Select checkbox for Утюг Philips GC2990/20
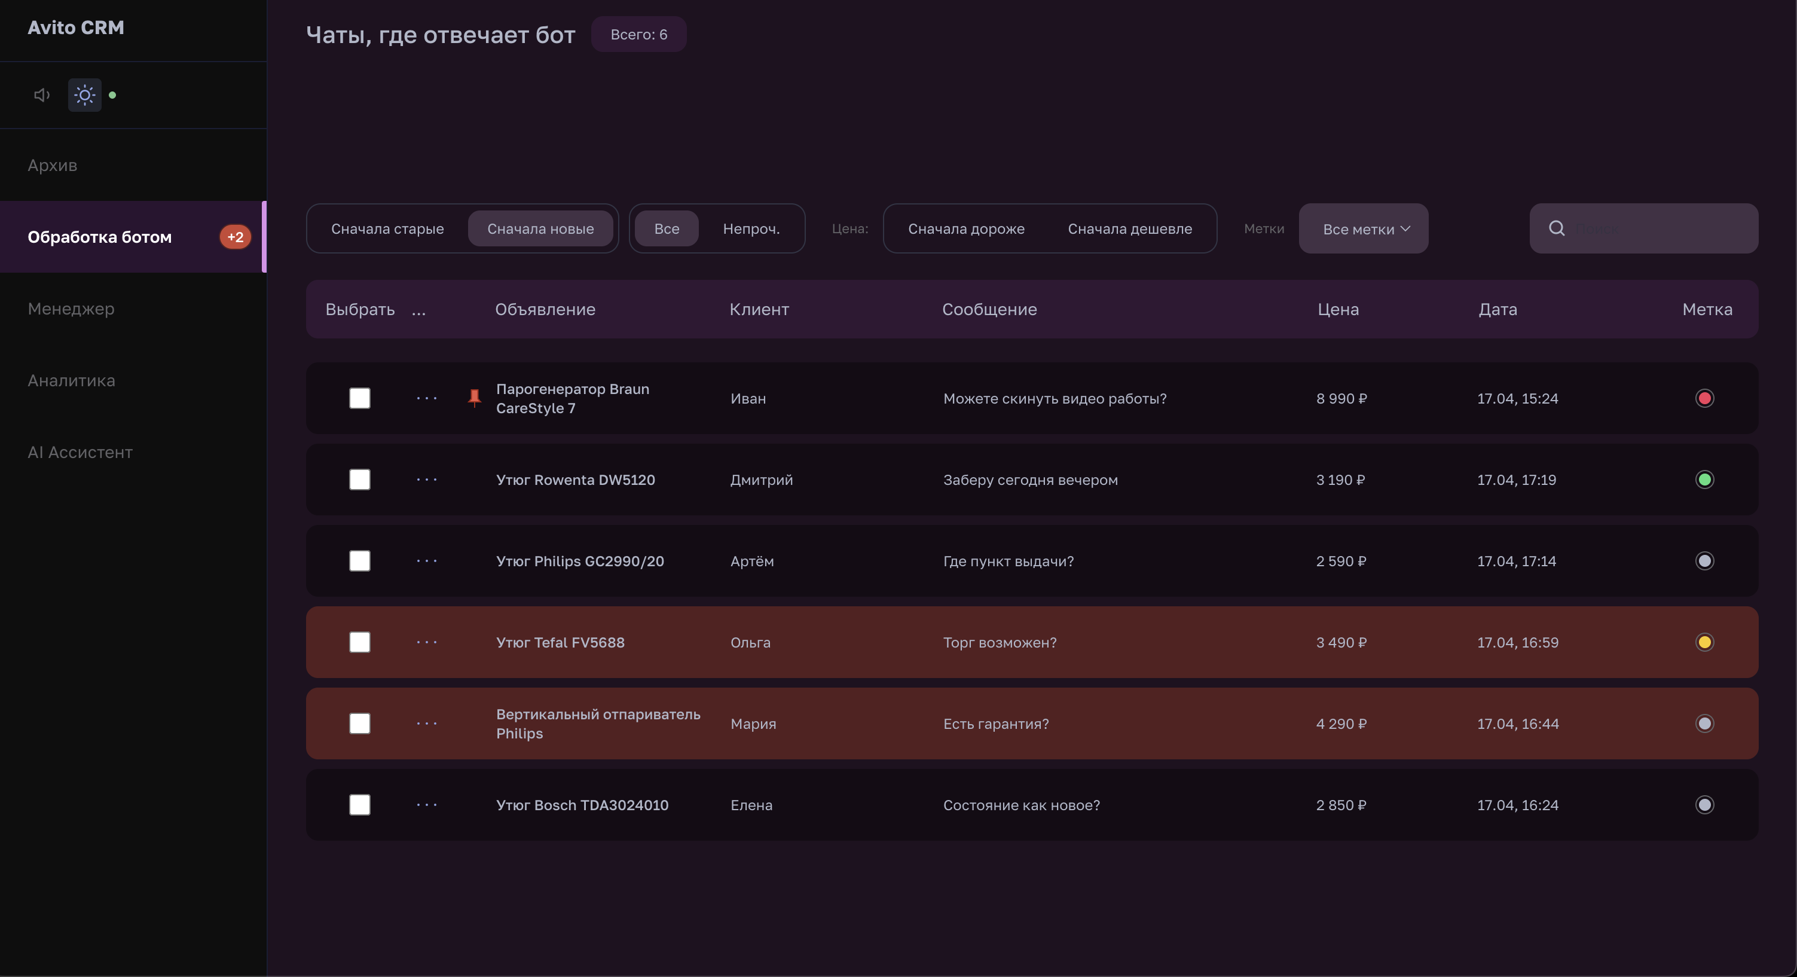The image size is (1797, 977). tap(359, 560)
